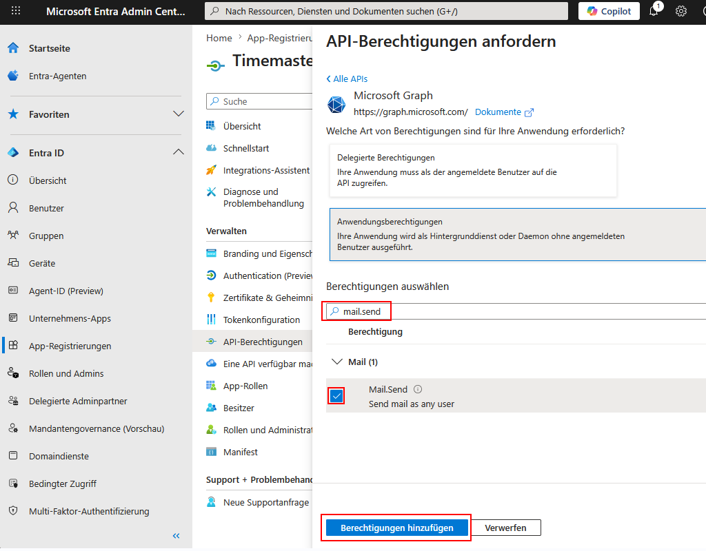706x551 pixels.
Task: Click the Eine API verfügbar machen icon
Action: tap(211, 364)
